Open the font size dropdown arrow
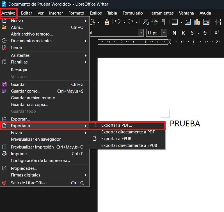This screenshot has height=212, width=224. pyautogui.click(x=164, y=33)
